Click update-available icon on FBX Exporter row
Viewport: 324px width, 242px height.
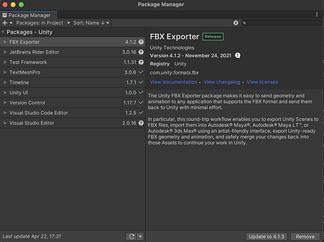point(141,42)
